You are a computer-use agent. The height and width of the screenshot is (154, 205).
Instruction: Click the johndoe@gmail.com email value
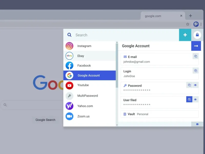click(x=137, y=62)
